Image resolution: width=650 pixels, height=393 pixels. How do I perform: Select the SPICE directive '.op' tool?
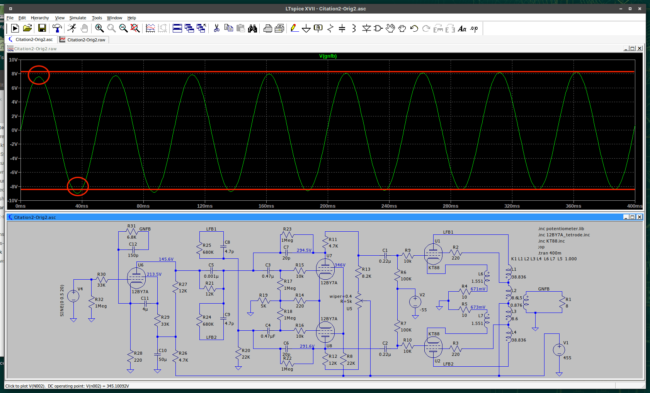(x=474, y=28)
